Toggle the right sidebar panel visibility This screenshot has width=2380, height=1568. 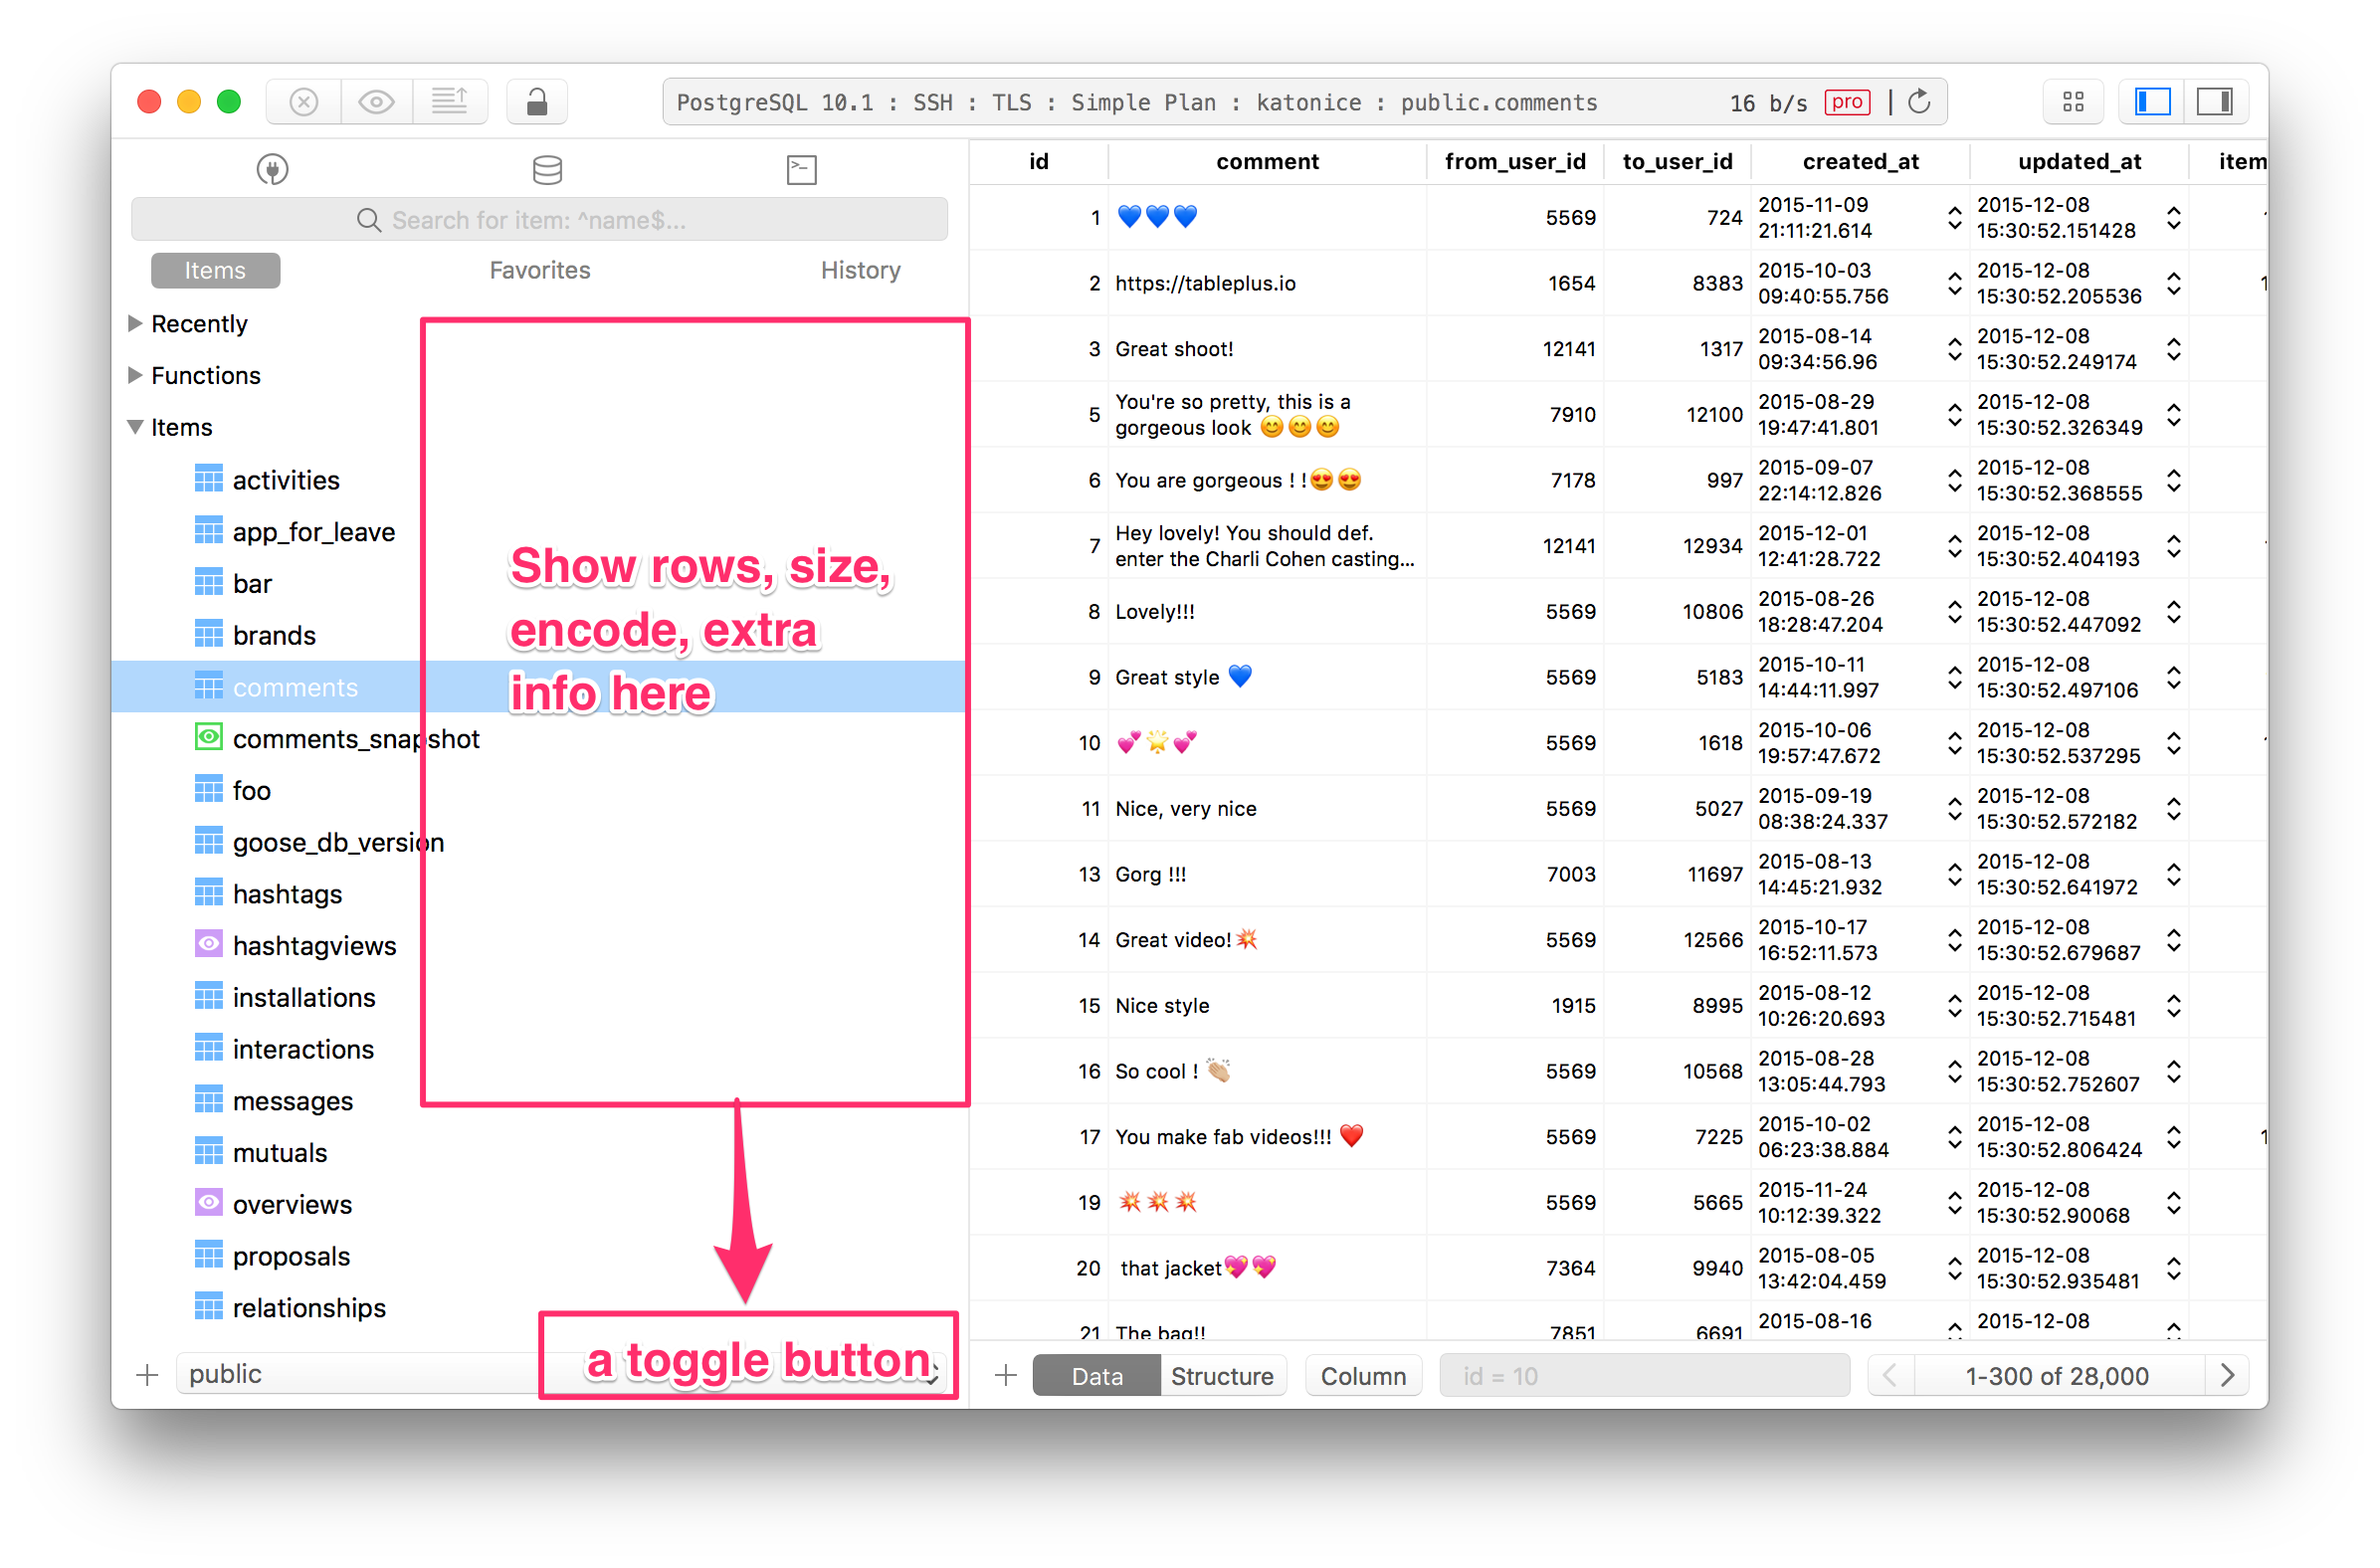pos(2217,101)
